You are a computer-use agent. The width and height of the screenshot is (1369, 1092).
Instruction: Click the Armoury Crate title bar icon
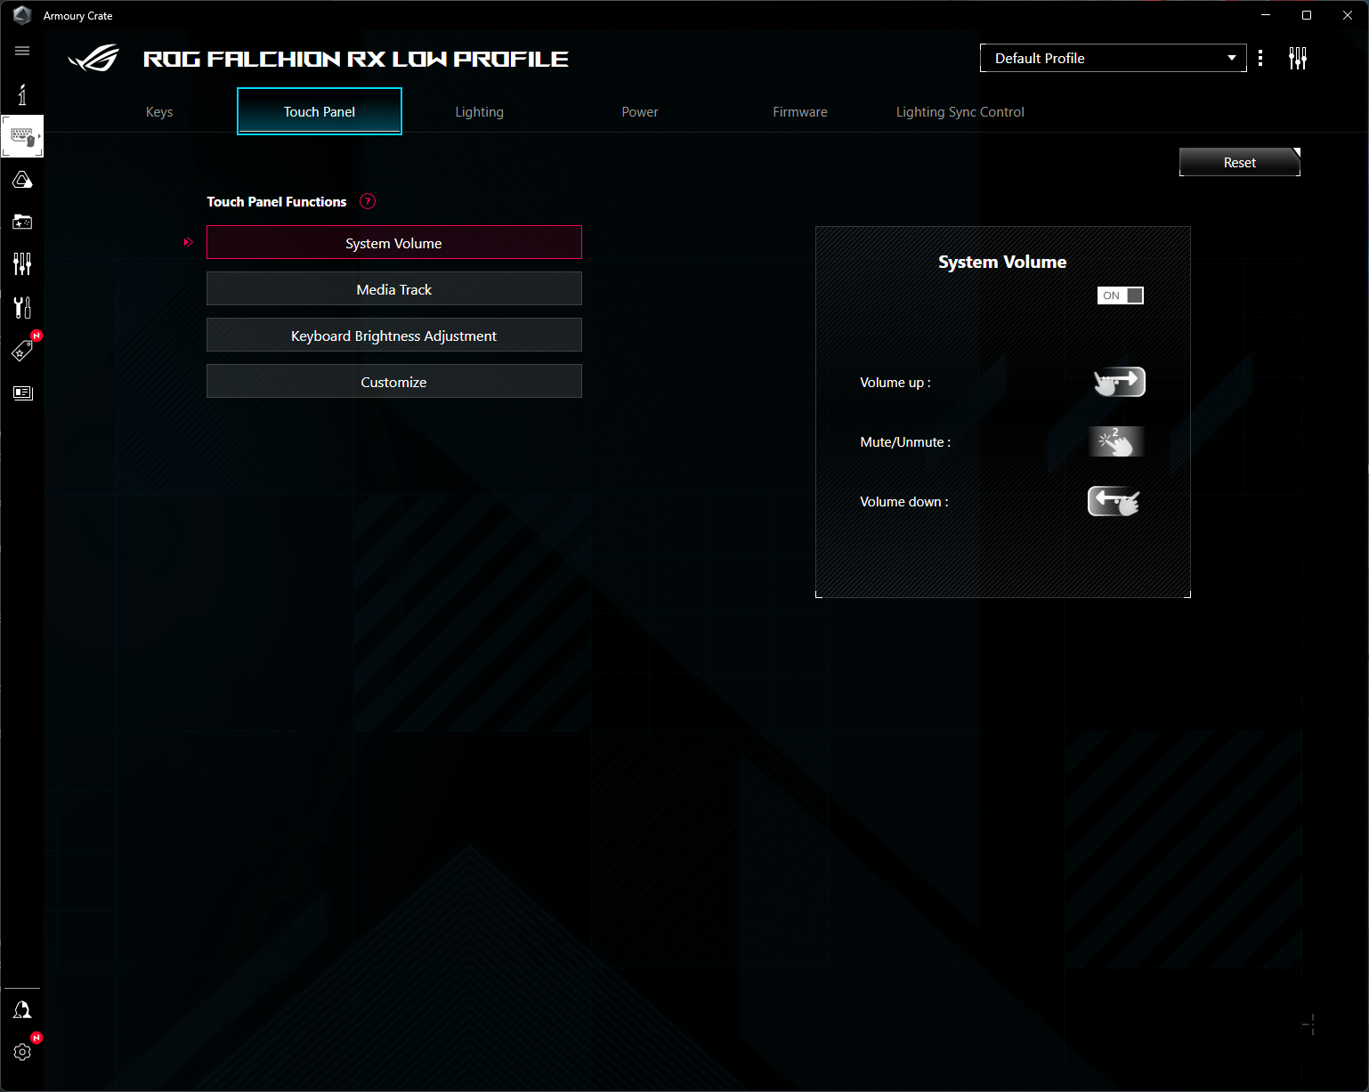pos(22,15)
